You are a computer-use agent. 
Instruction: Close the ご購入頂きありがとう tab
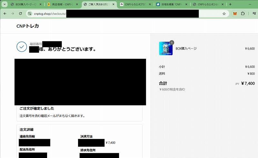pyautogui.click(x=113, y=4)
